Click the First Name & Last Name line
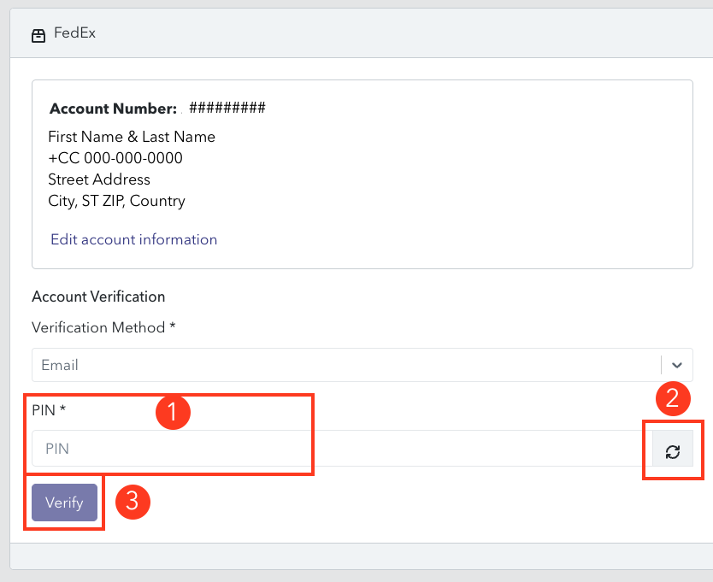Image resolution: width=713 pixels, height=582 pixels. (132, 137)
